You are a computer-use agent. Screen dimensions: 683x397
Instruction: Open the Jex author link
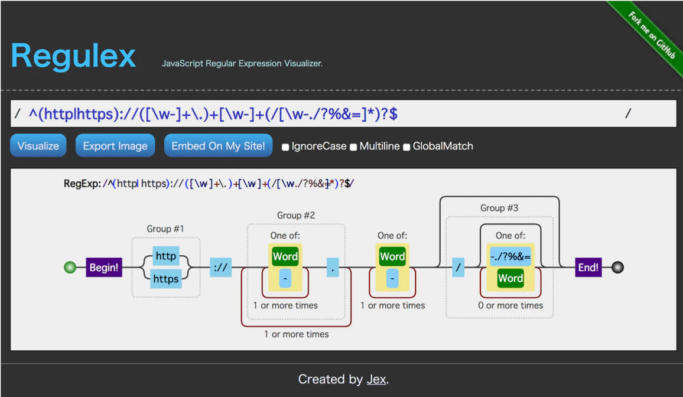(376, 379)
